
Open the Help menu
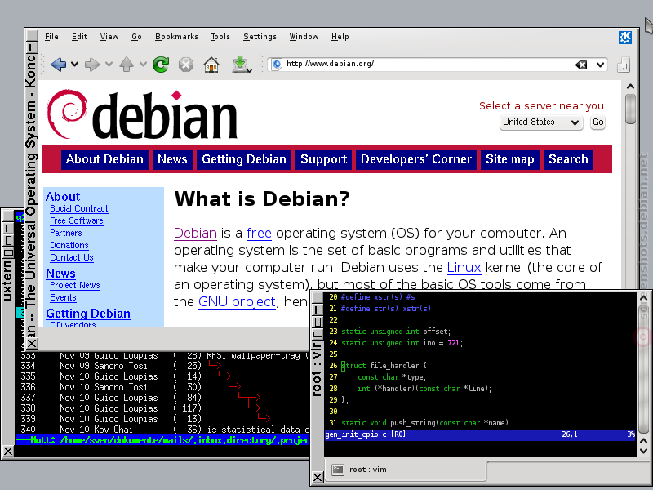[340, 37]
